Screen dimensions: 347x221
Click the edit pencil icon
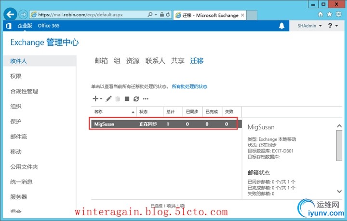[108, 98]
